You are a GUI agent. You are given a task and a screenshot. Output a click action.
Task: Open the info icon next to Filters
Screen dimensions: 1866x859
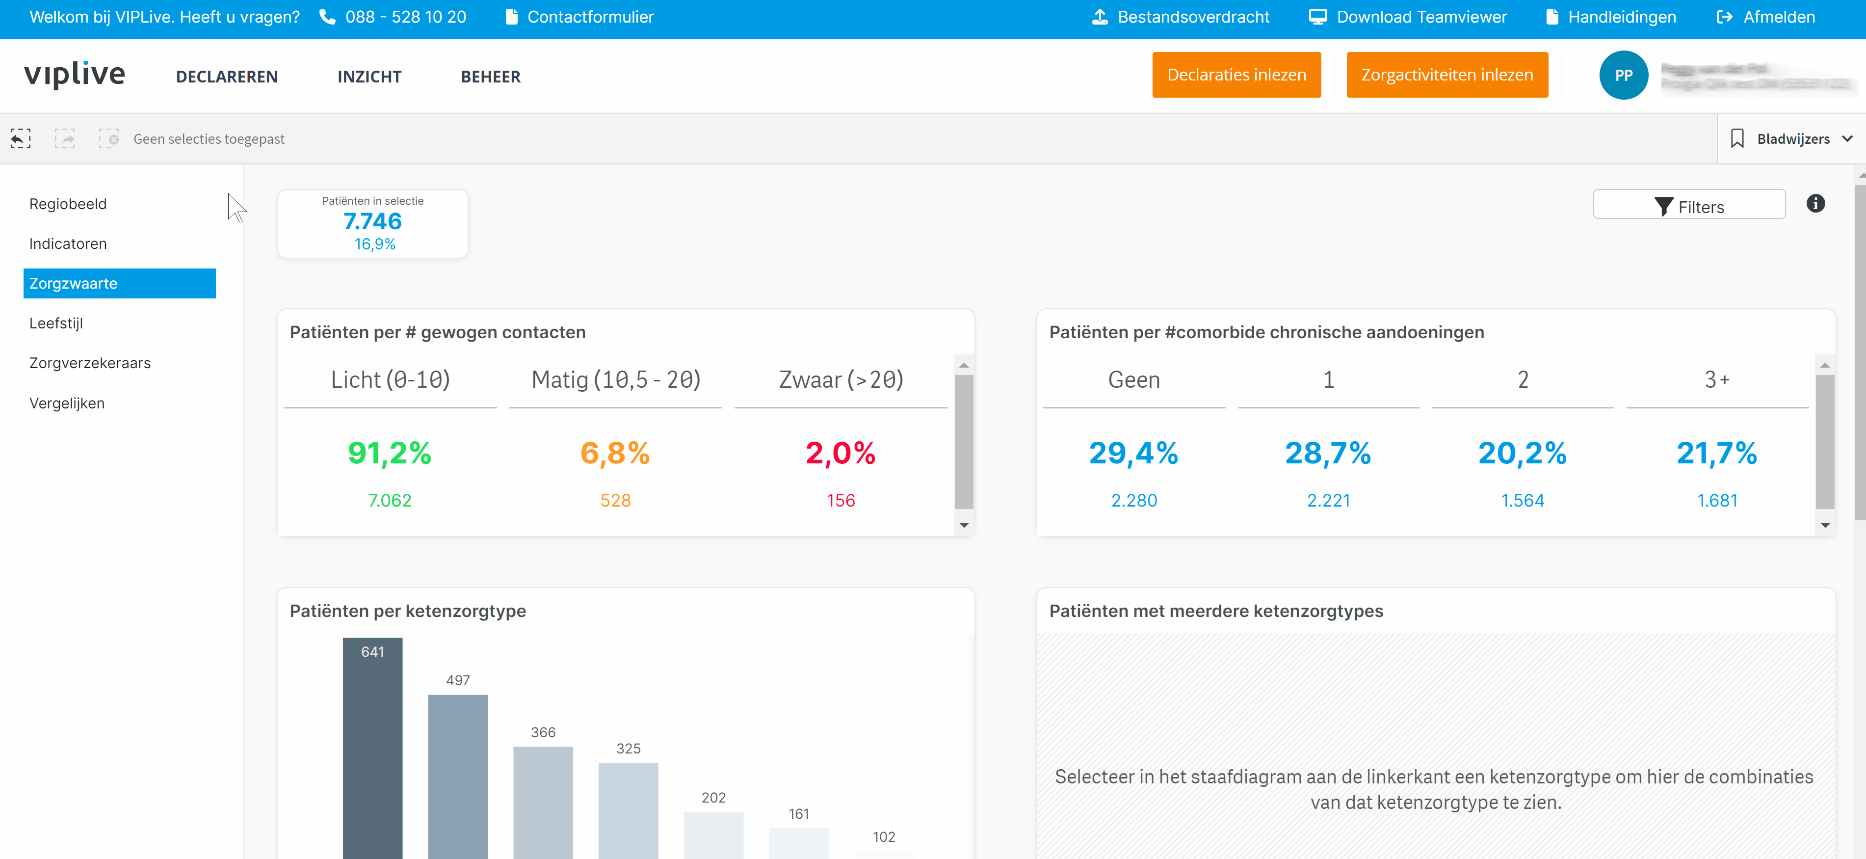pyautogui.click(x=1815, y=204)
